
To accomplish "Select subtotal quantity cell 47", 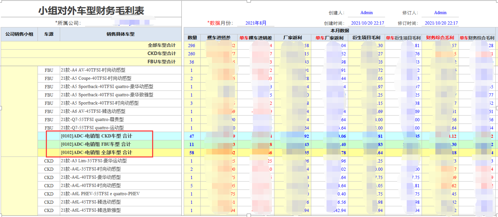I will [x=192, y=136].
